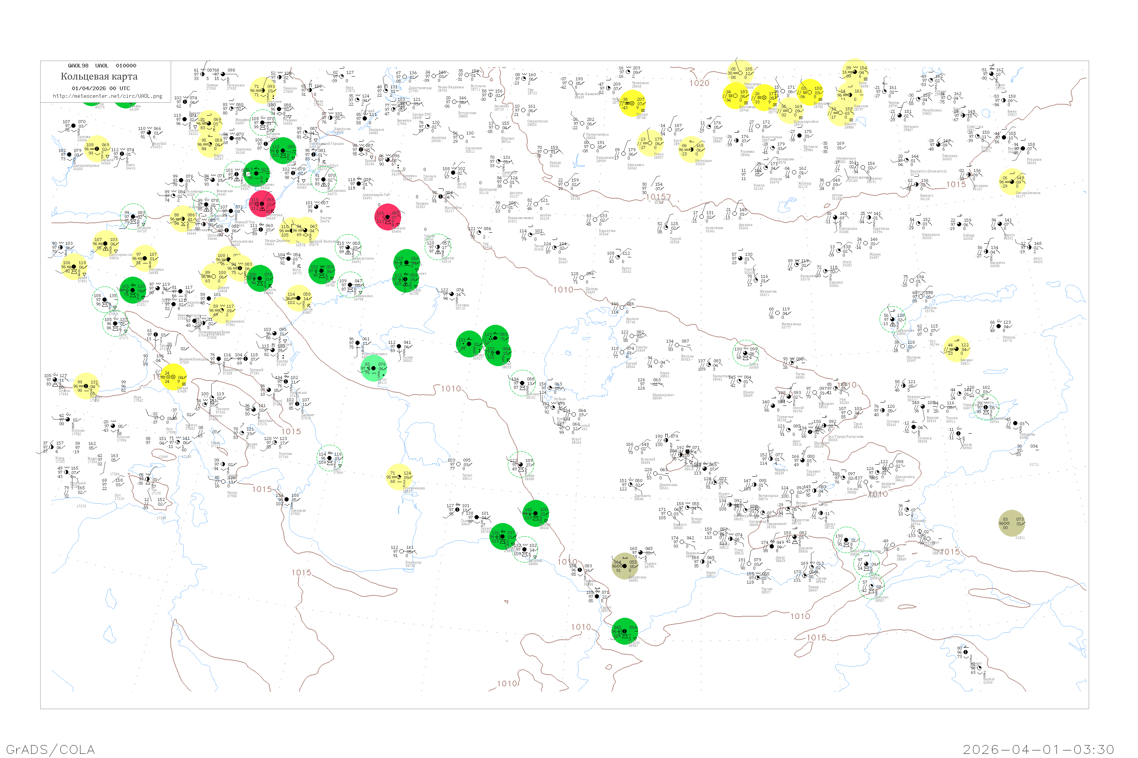Select the light green Актау station marker
1138x758 pixels.
374,368
